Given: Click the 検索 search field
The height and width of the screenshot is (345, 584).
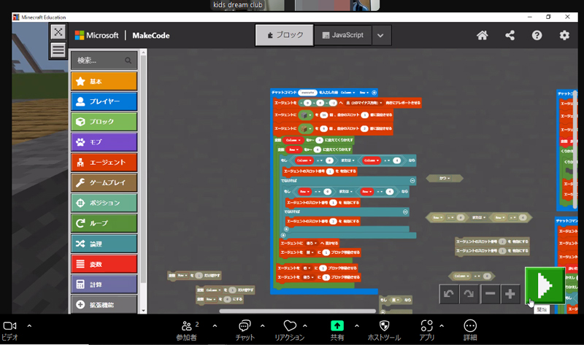Looking at the screenshot, I should (104, 61).
